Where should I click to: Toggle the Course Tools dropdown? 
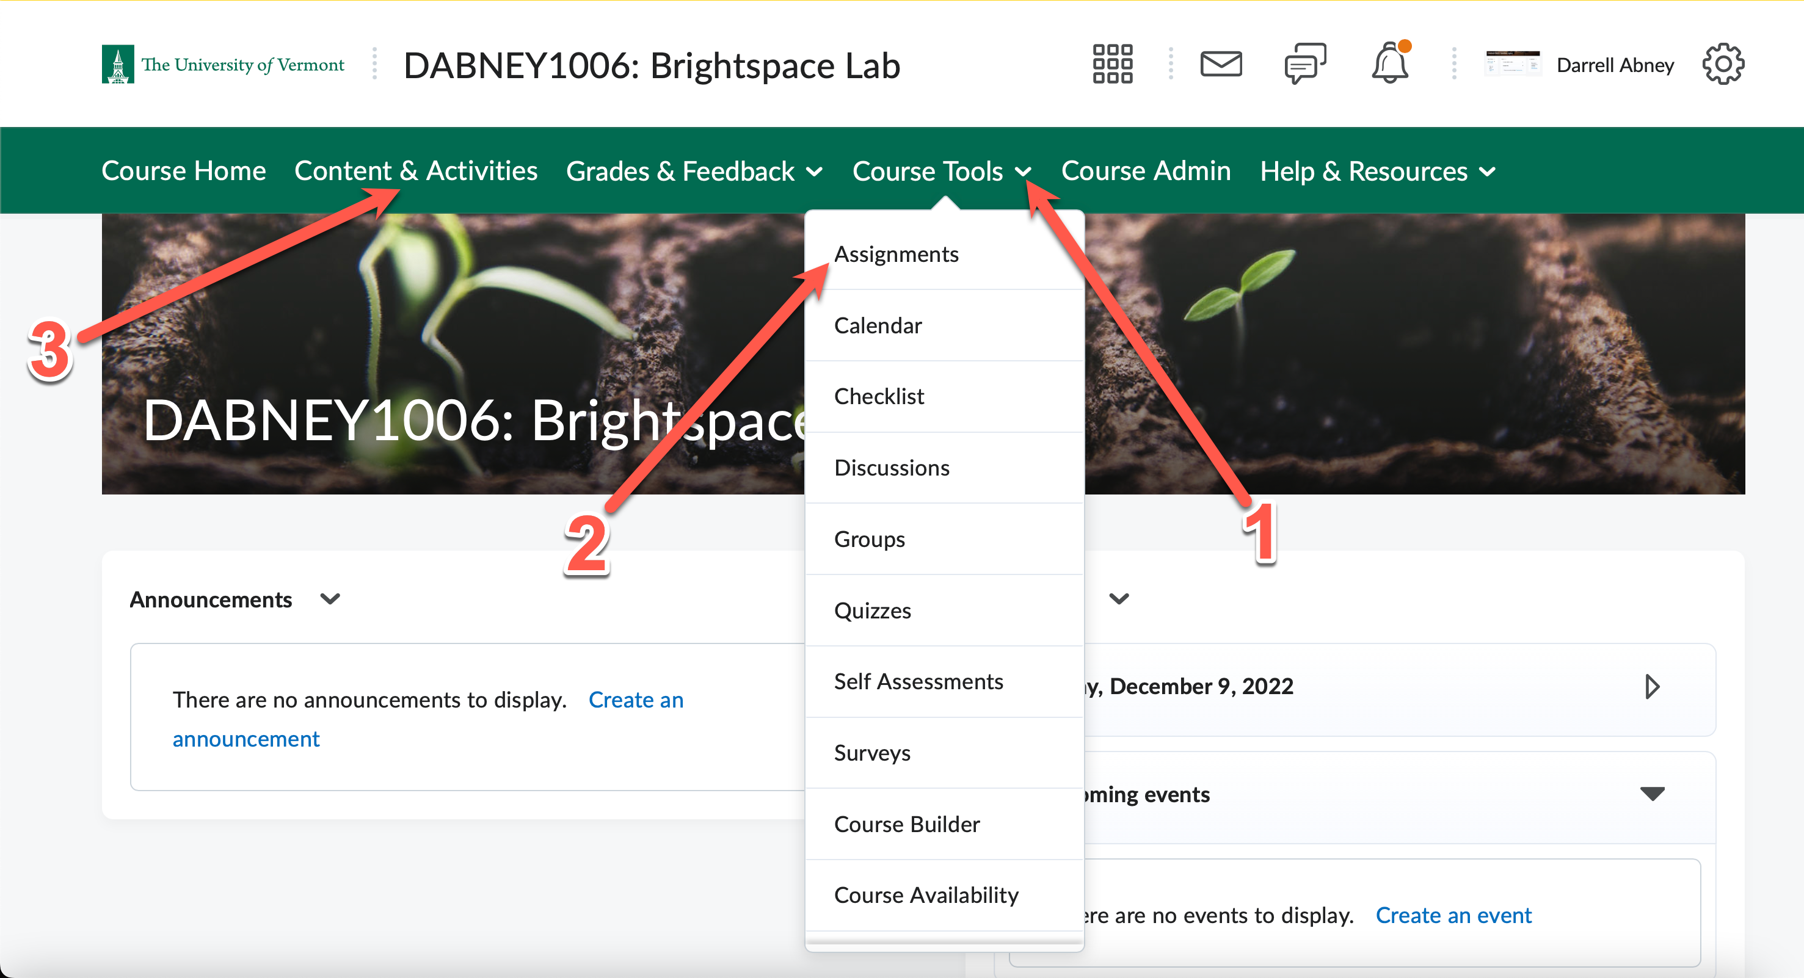[942, 171]
